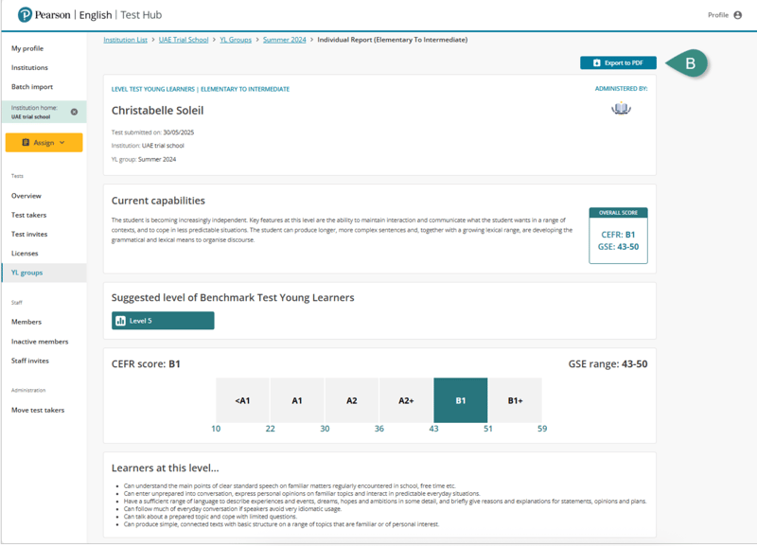Viewport: 757px width, 546px height.
Task: Click the highlighted B1 CEFR score block
Action: 461,400
